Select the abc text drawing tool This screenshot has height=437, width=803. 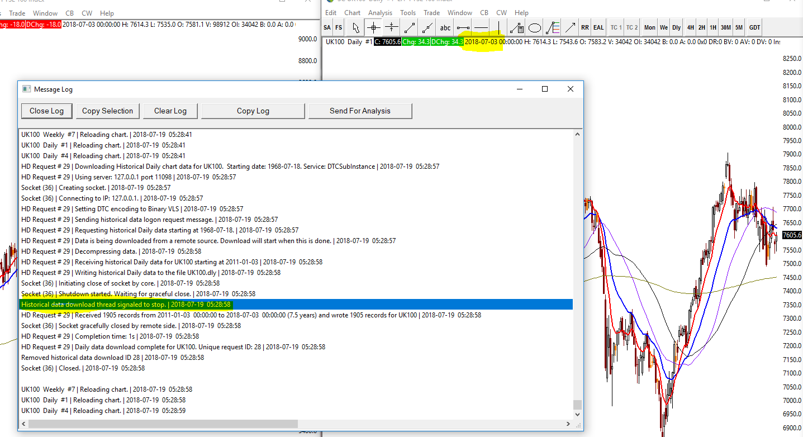coord(445,27)
